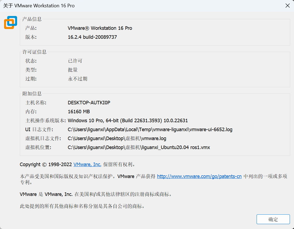Click the Copyright © 1998-2022 text
This screenshot has height=229, width=294.
46,164
